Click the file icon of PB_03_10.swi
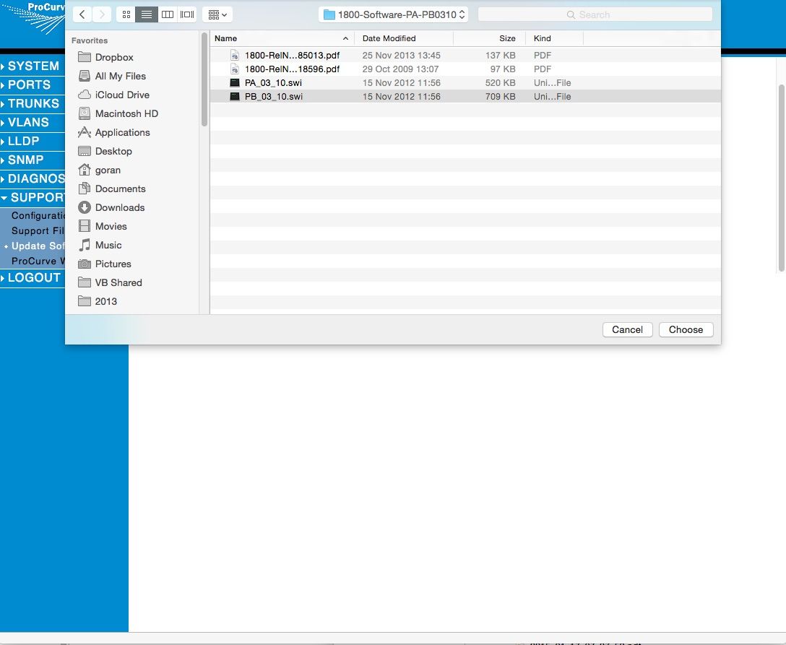Viewport: 786px width, 645px height. [235, 96]
